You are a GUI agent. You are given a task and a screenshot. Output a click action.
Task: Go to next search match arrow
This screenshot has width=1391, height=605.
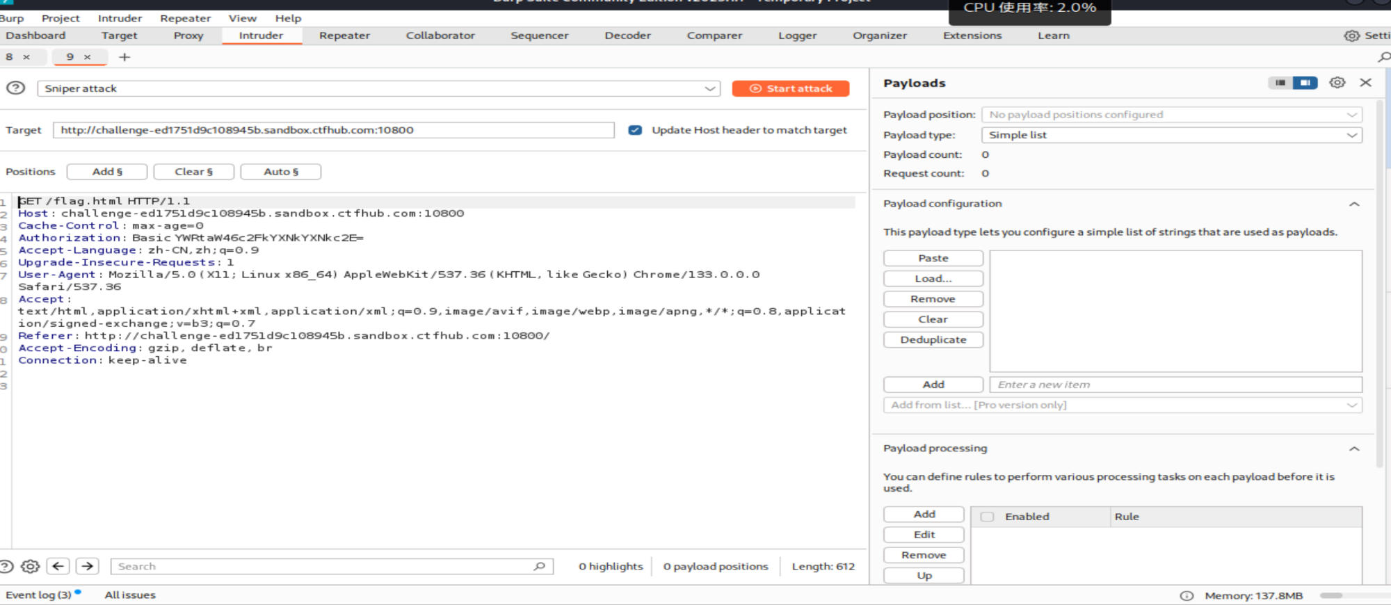[x=87, y=566]
